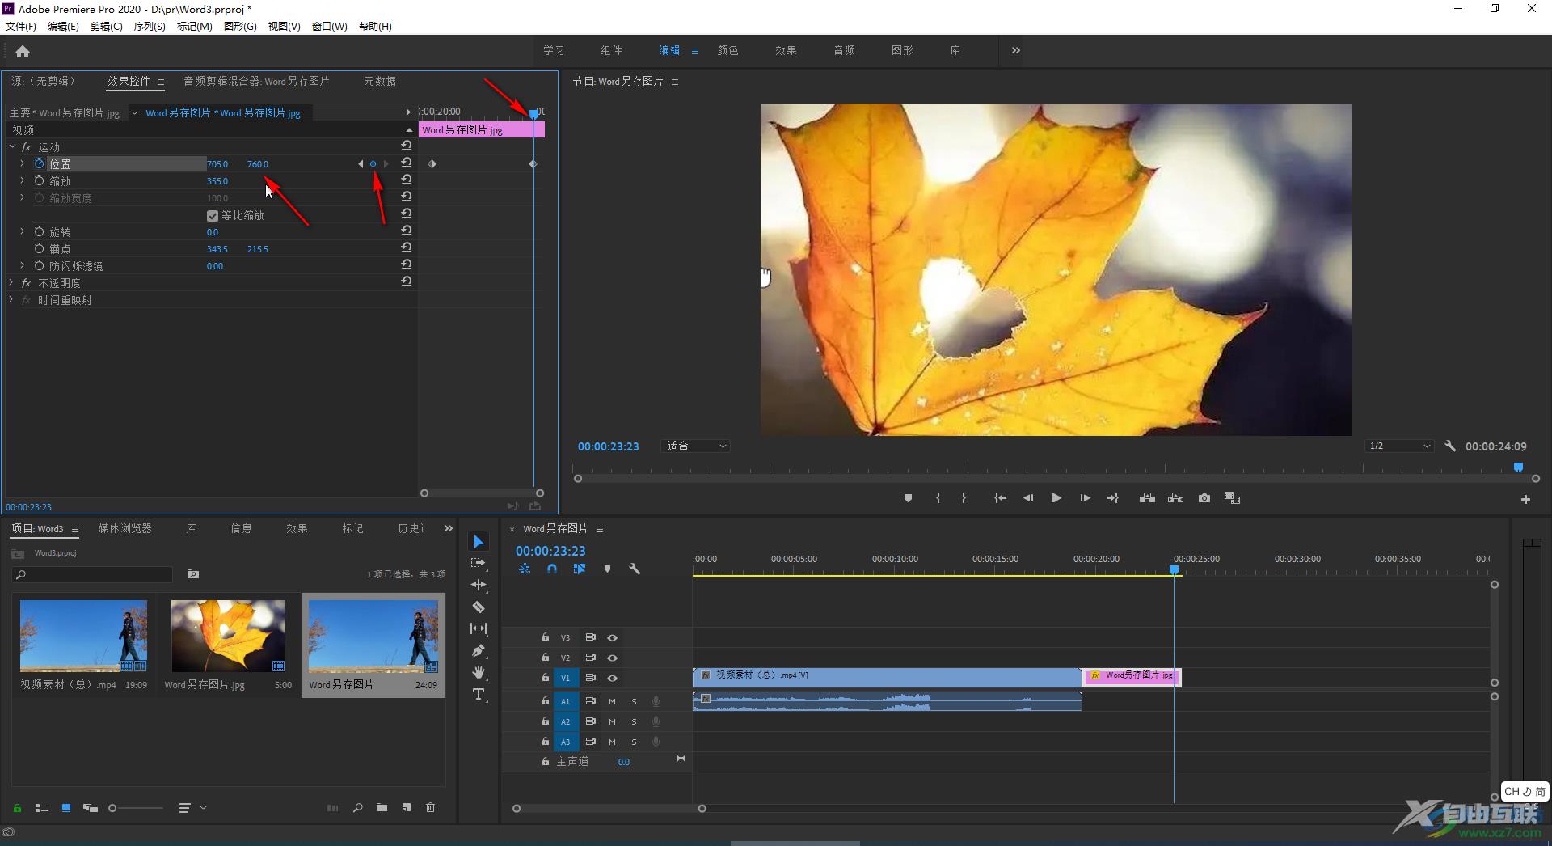Screen dimensions: 1552x846
Task: Toggle V2 track visibility eye
Action: tap(612, 658)
